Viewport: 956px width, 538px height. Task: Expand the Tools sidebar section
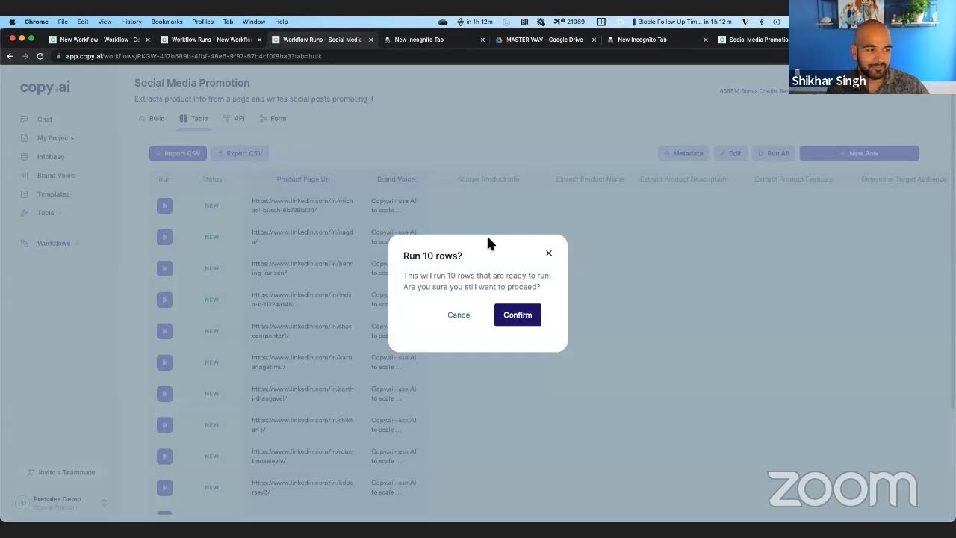(46, 213)
